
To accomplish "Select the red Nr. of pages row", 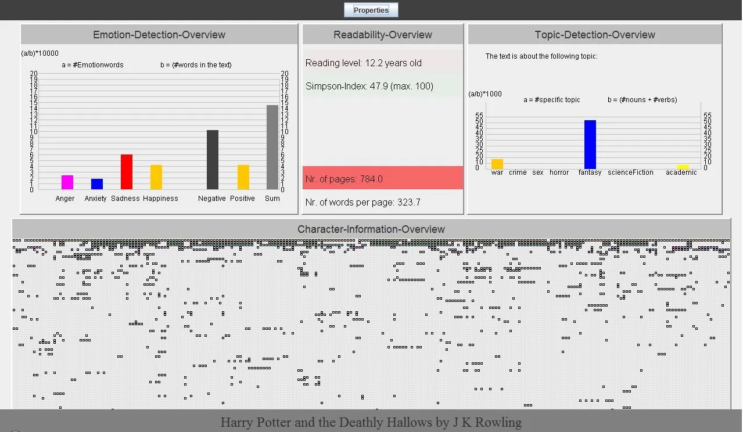I will pyautogui.click(x=383, y=178).
